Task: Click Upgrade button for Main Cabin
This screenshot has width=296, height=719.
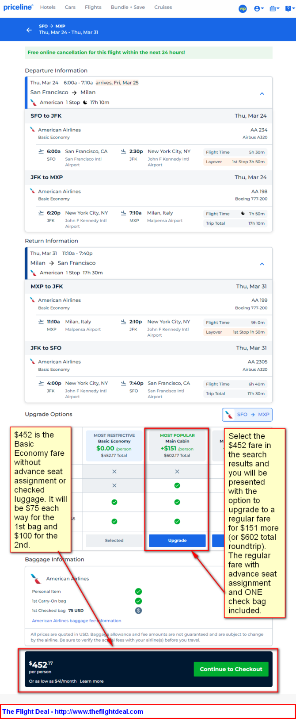Action: (177, 540)
